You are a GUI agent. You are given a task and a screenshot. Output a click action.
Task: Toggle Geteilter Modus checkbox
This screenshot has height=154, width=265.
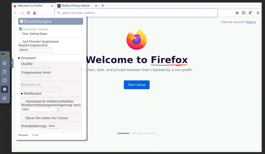(20, 29)
